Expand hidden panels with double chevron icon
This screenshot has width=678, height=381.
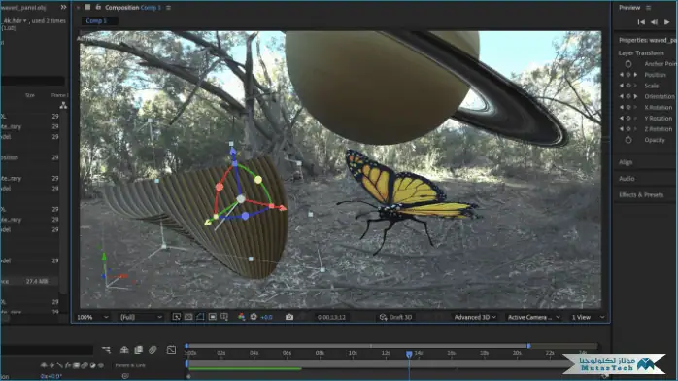[x=63, y=7]
